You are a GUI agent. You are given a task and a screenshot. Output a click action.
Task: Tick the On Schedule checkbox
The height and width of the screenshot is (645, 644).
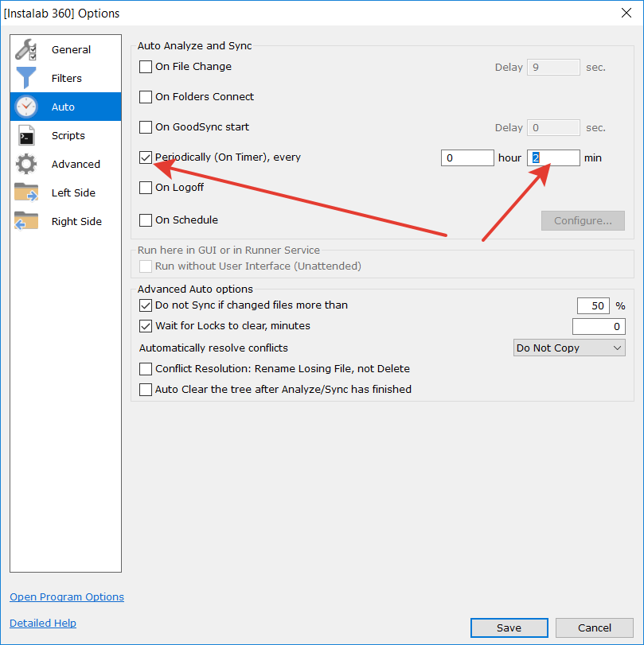146,220
